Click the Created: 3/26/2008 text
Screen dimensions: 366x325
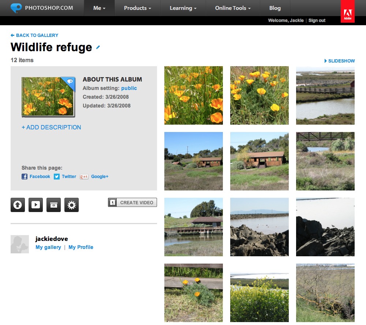pos(105,97)
